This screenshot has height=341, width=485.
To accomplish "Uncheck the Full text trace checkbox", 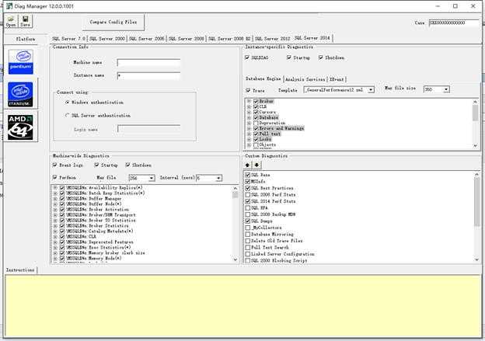I will (256, 134).
